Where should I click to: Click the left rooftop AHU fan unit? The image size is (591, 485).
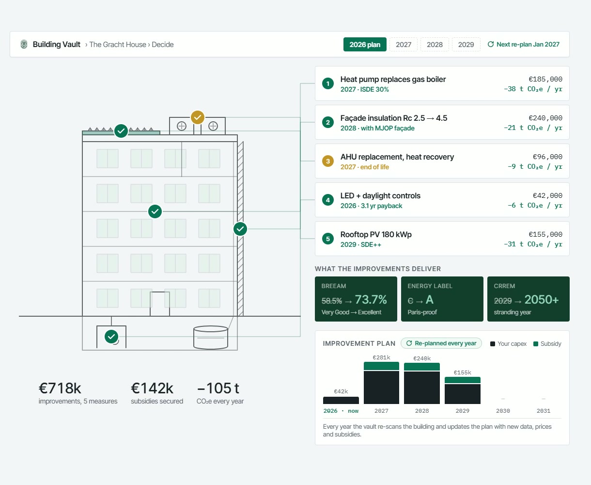coord(182,126)
